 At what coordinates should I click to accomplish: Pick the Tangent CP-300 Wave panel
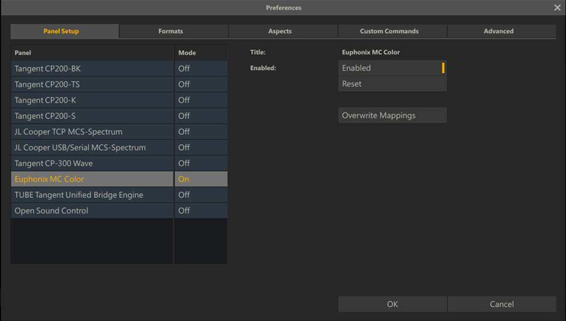[92, 163]
